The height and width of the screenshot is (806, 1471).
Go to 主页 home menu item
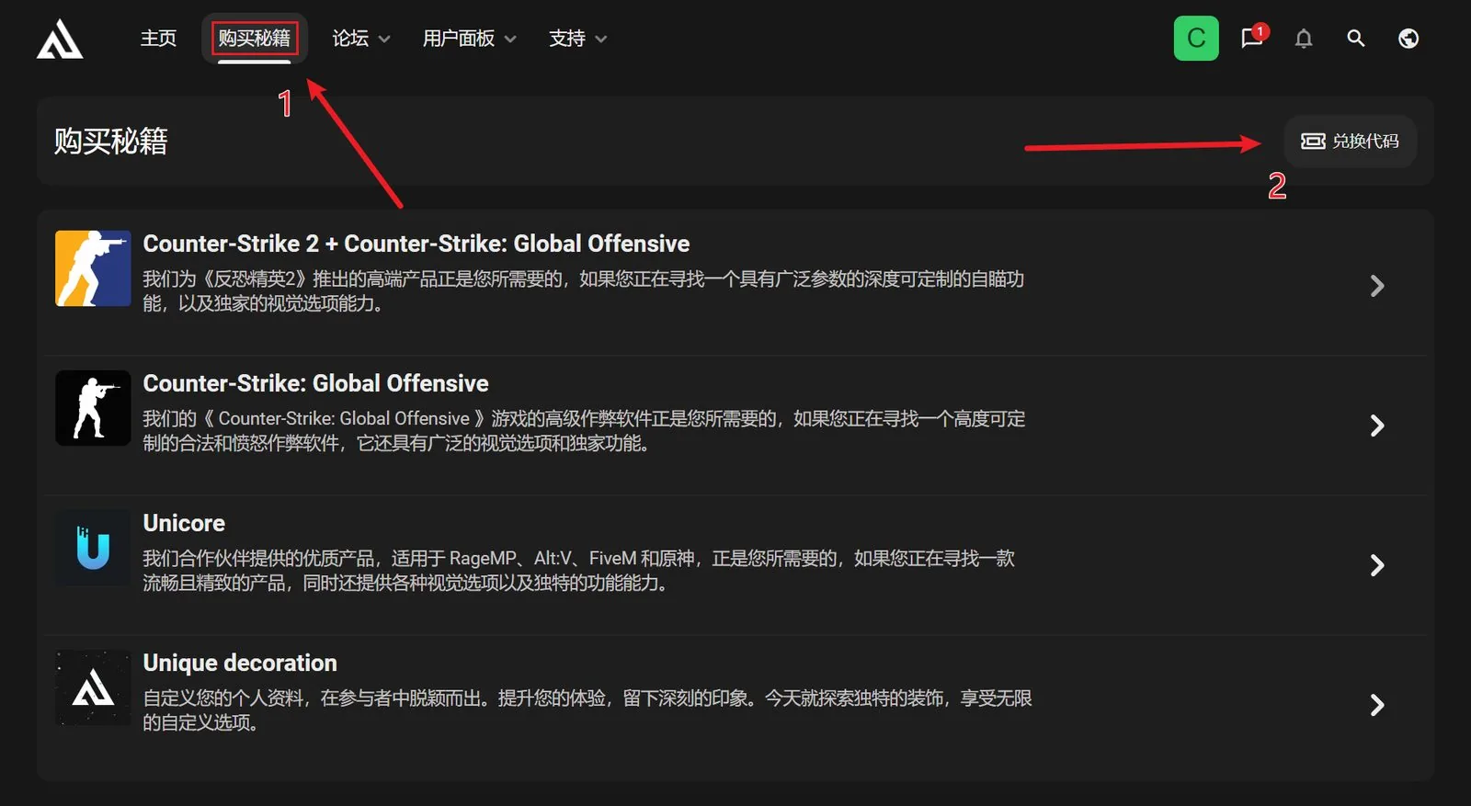click(x=158, y=39)
